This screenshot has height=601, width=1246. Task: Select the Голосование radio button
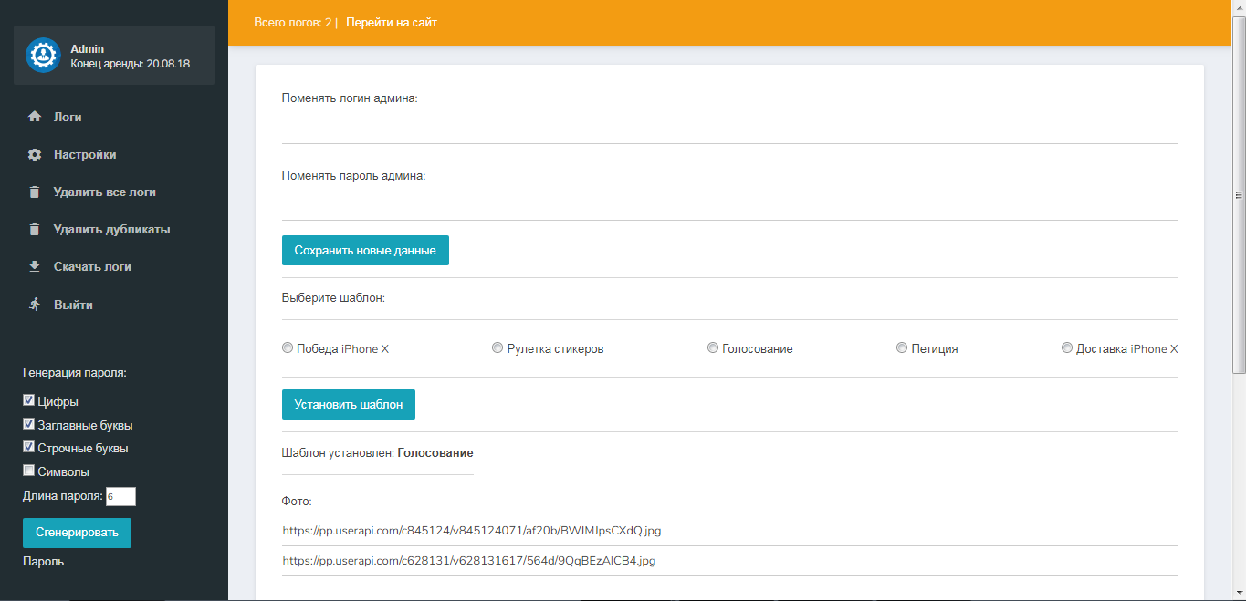tap(713, 348)
